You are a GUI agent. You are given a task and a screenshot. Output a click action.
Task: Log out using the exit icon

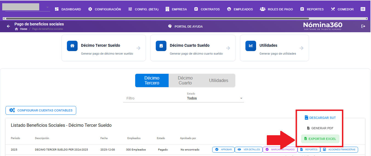363,26
